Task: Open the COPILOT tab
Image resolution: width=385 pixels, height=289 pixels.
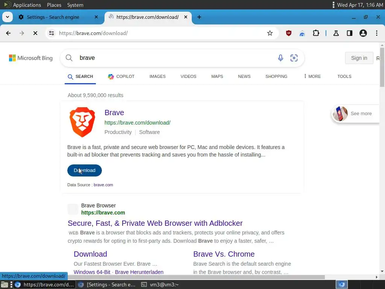Action: [x=121, y=76]
